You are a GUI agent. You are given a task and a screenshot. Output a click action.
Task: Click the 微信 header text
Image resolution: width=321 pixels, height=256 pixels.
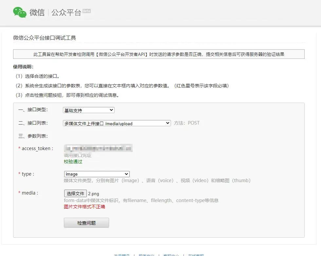point(37,12)
